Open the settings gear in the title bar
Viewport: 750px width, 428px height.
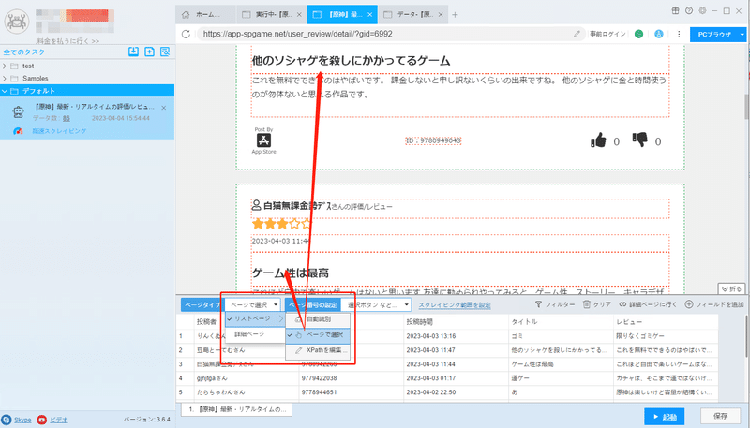pyautogui.click(x=702, y=10)
